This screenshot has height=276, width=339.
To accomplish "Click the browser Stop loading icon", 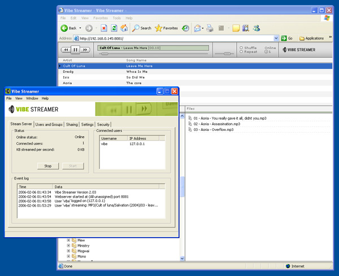I will tap(104, 28).
